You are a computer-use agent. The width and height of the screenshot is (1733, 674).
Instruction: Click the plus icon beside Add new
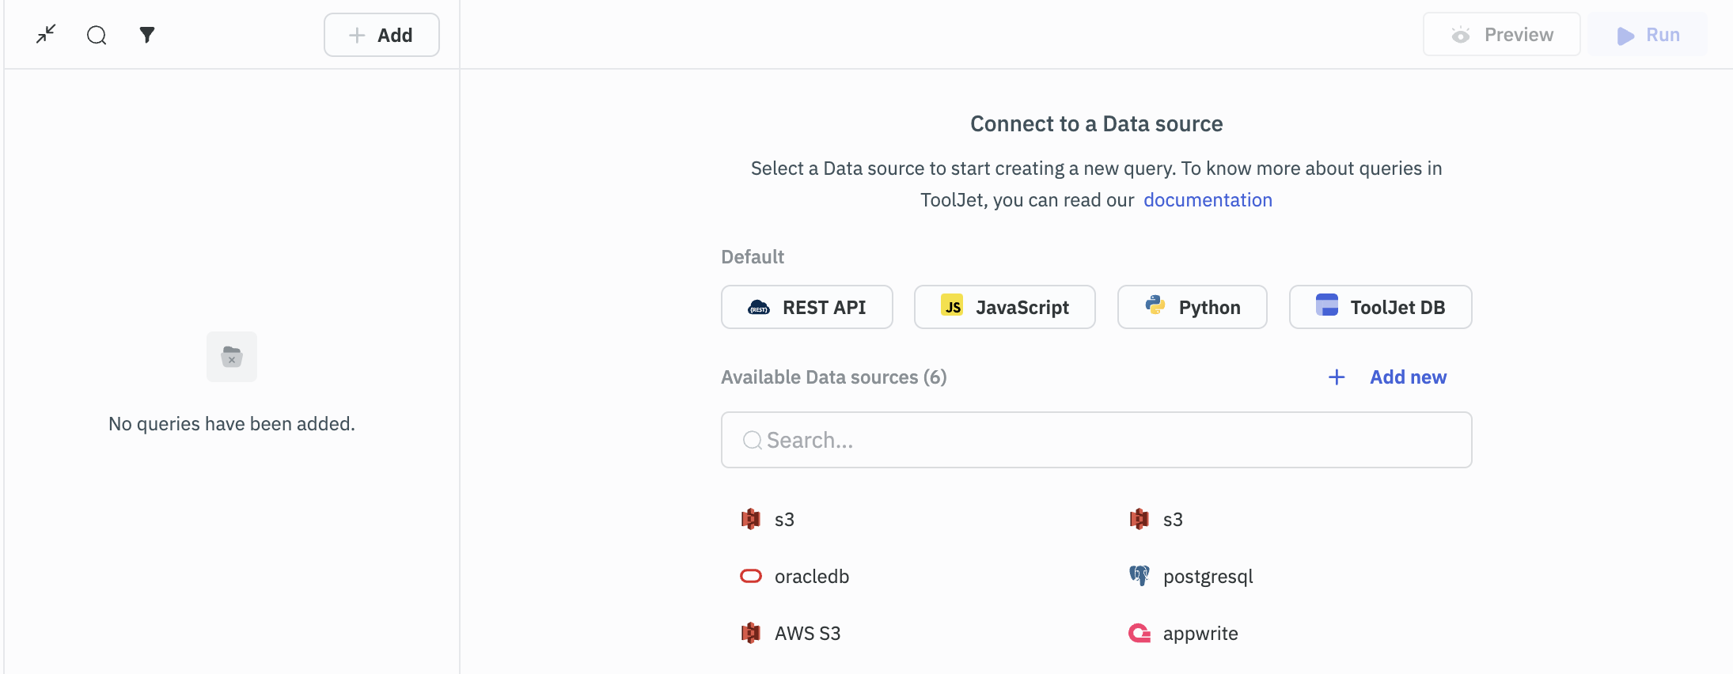pyautogui.click(x=1337, y=377)
